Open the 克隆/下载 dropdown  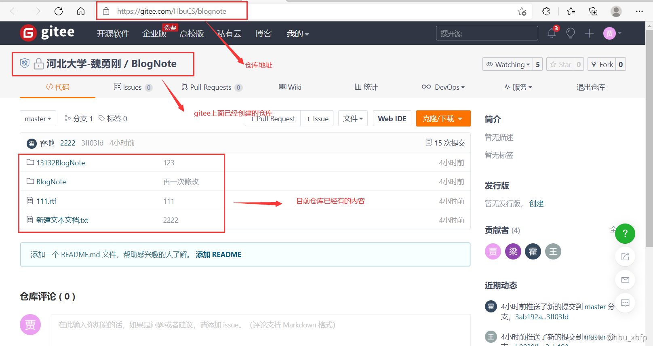pyautogui.click(x=443, y=118)
